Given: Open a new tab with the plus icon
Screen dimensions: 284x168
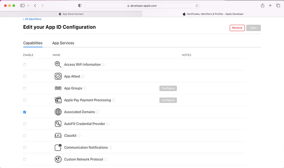Looking at the screenshot, I should [270, 6].
